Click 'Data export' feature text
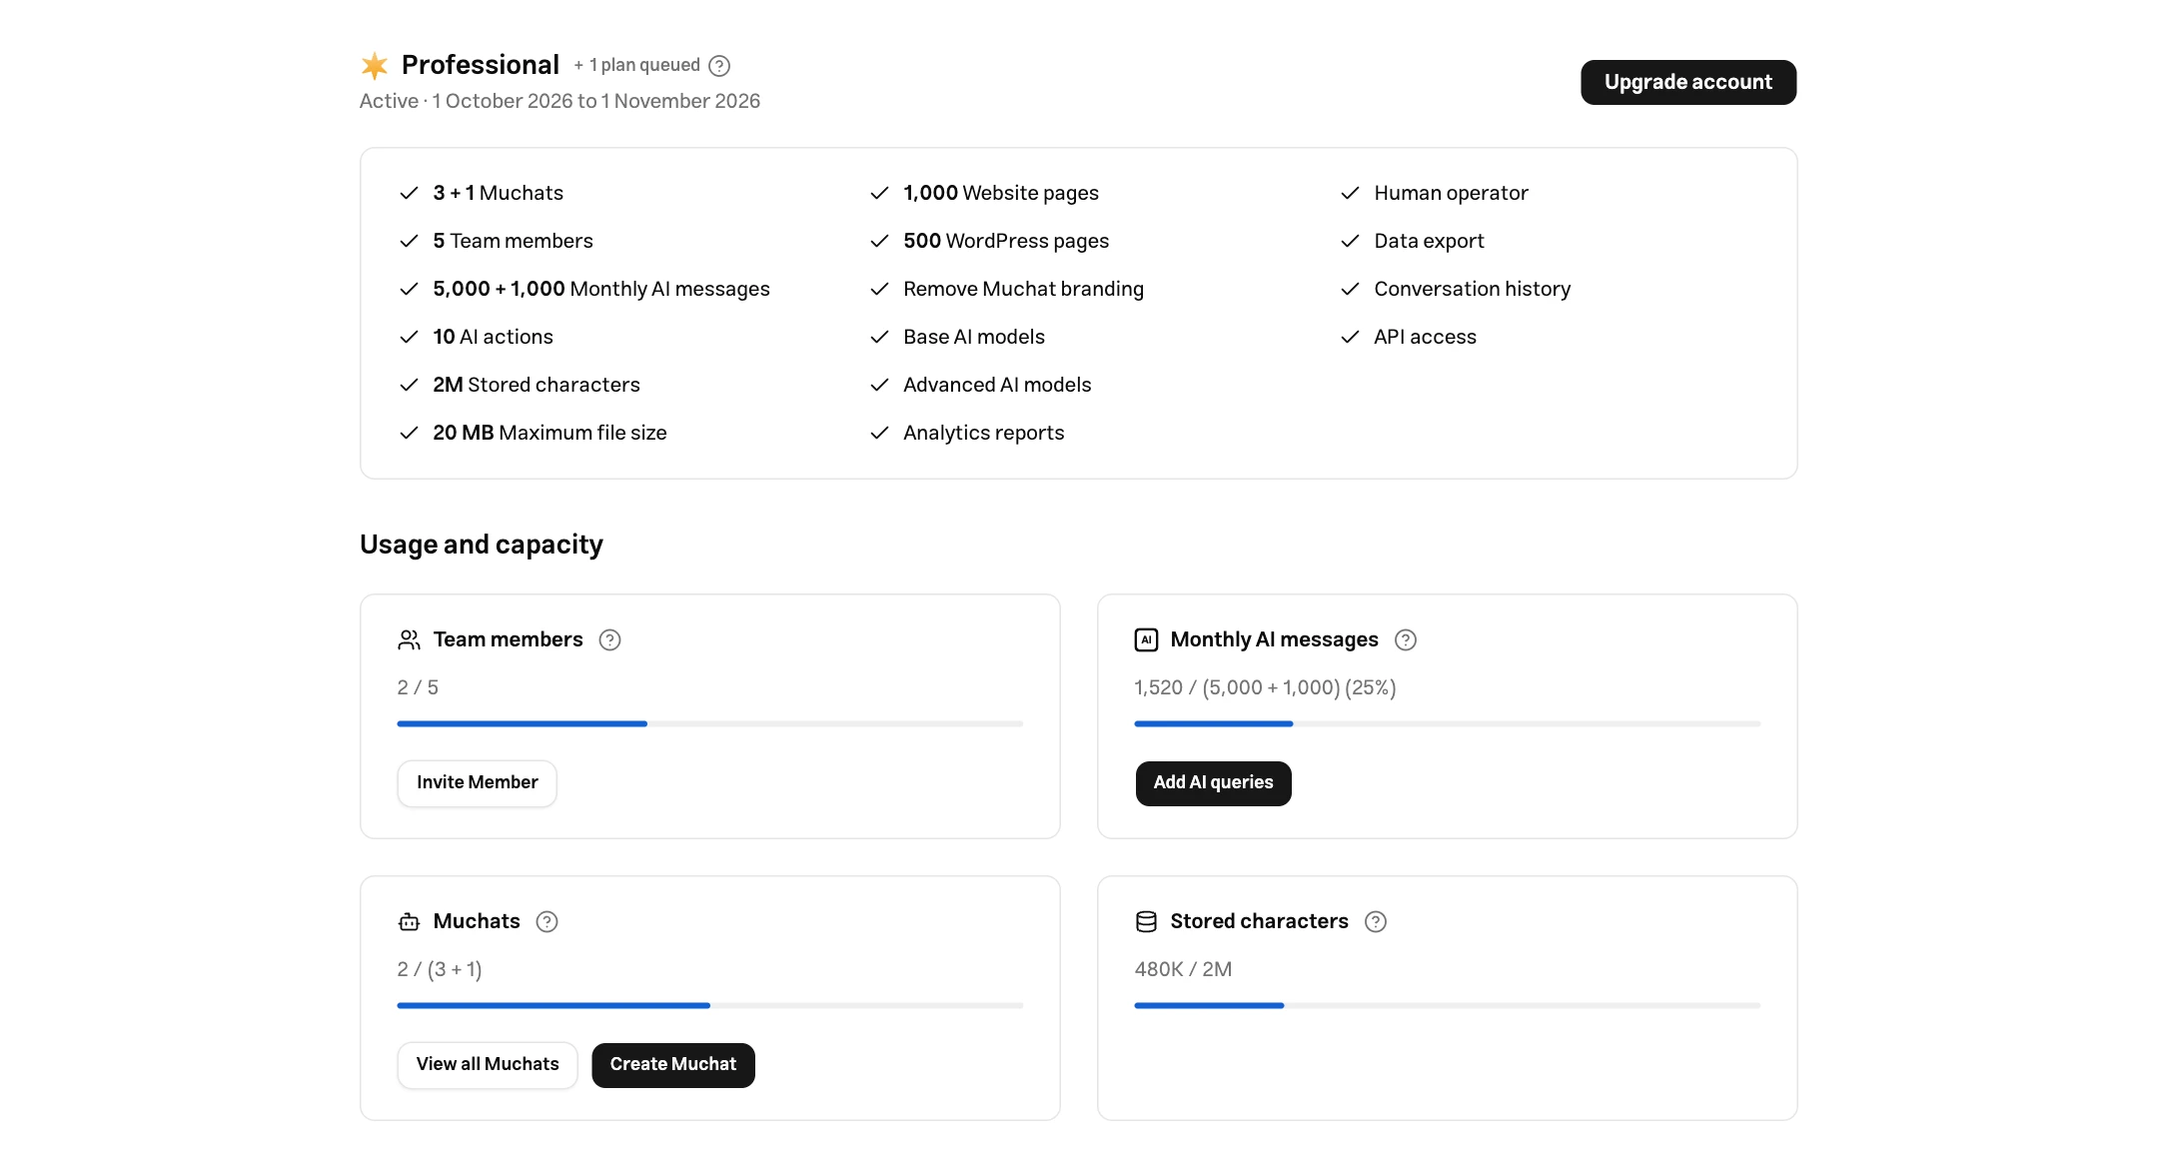The height and width of the screenshot is (1157, 2158). tap(1430, 242)
